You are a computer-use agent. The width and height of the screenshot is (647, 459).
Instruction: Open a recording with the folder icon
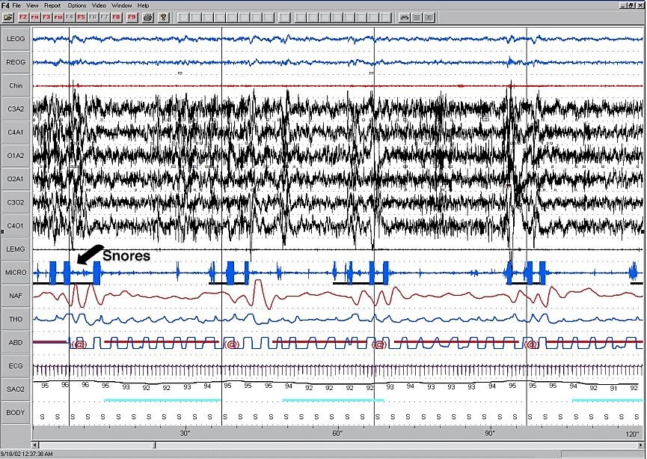click(x=8, y=17)
